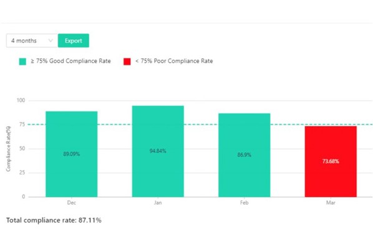Select the February compliance bar

pos(245,155)
